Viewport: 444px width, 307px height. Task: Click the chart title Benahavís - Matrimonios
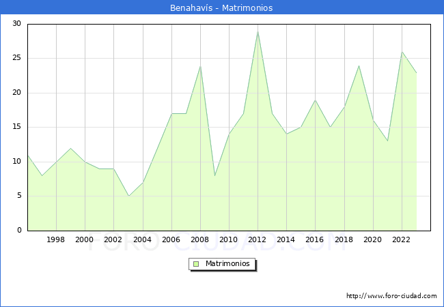pyautogui.click(x=221, y=8)
